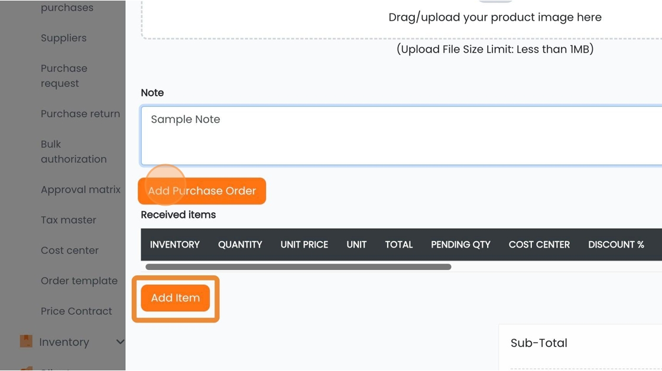Image resolution: width=662 pixels, height=371 pixels.
Task: Open Purchase return in sidebar
Action: point(80,113)
